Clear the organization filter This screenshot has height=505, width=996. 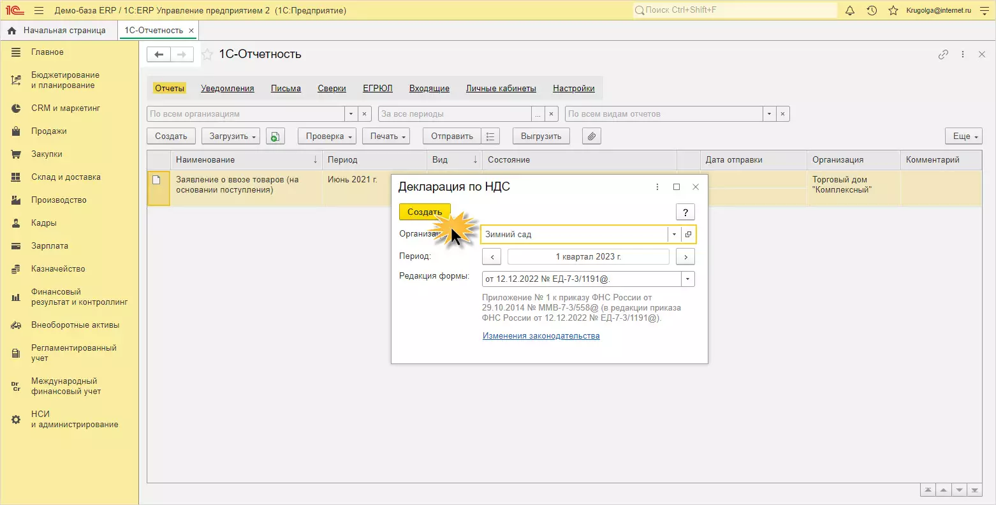[x=364, y=114]
